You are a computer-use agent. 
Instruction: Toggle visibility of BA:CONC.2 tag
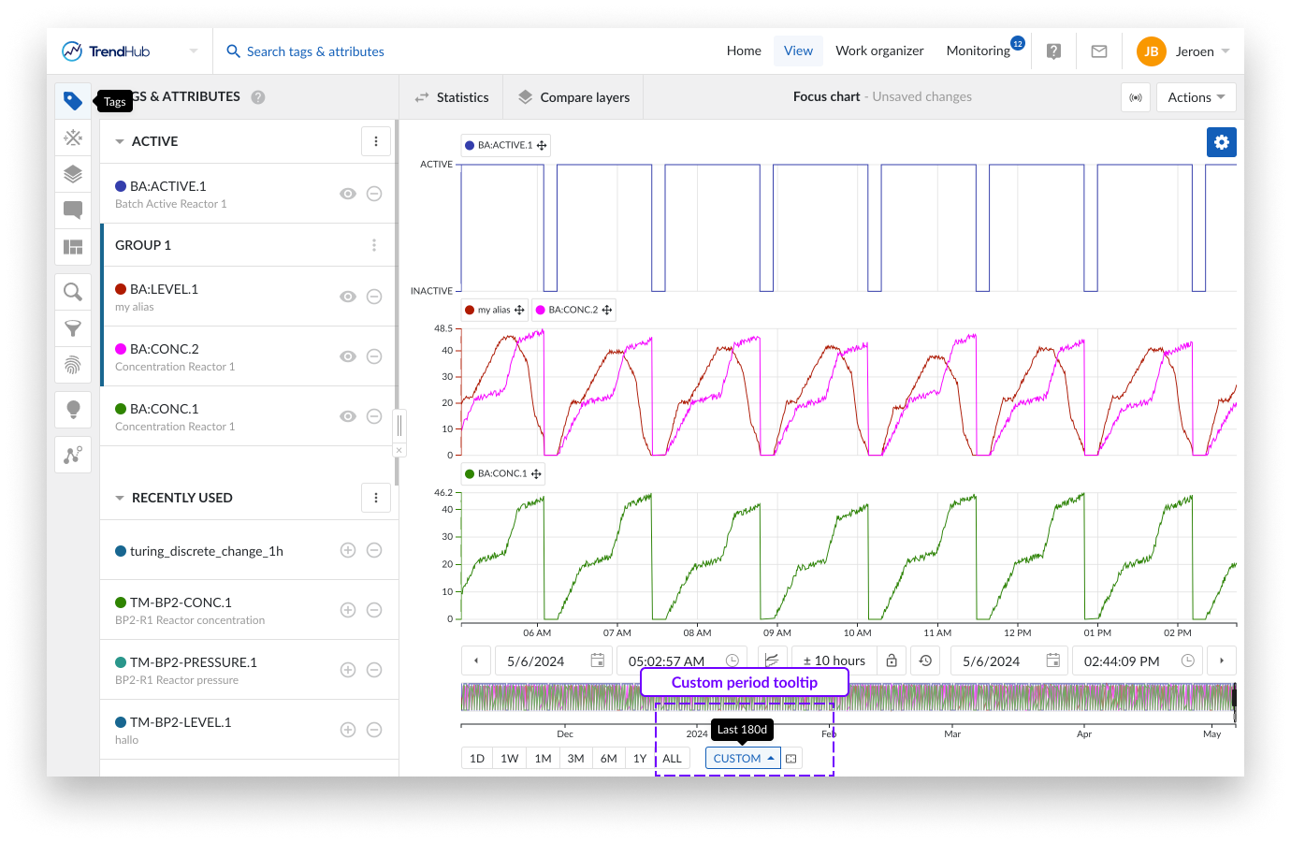click(348, 356)
